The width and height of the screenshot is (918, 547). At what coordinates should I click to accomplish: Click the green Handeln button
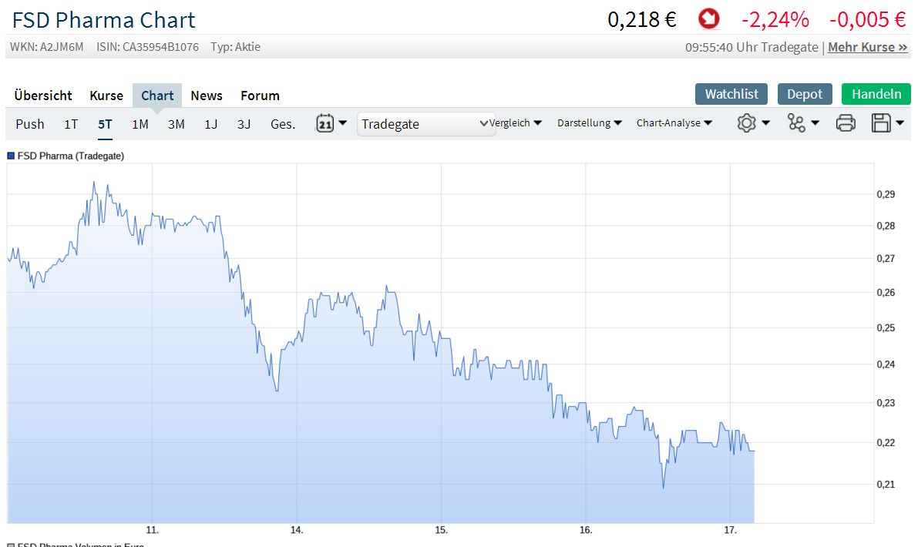pyautogui.click(x=876, y=93)
